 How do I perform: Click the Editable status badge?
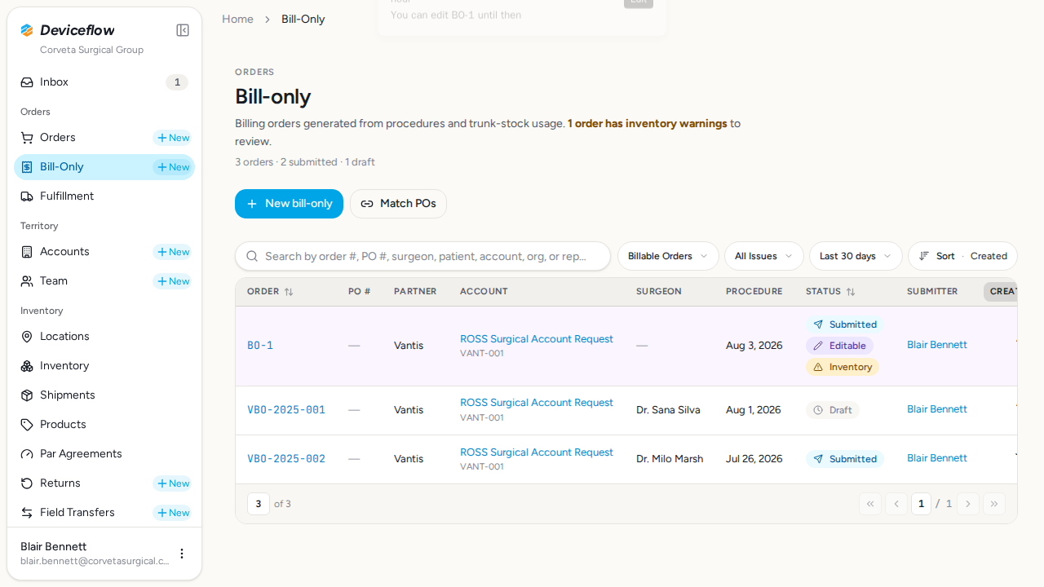(839, 346)
